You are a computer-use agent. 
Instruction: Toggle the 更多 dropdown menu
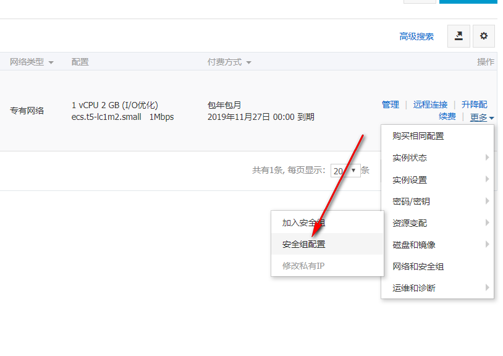coord(482,117)
